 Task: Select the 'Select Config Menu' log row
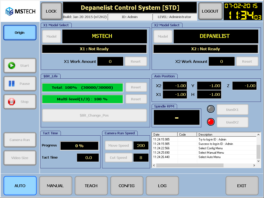pyautogui.click(x=204, y=148)
